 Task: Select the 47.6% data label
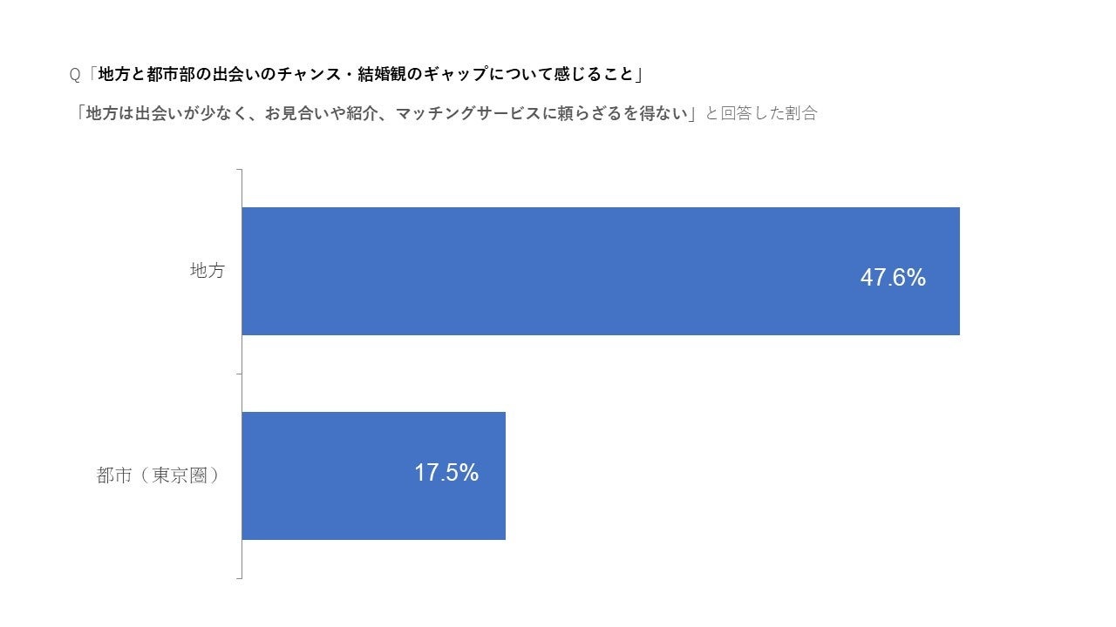[x=893, y=278]
